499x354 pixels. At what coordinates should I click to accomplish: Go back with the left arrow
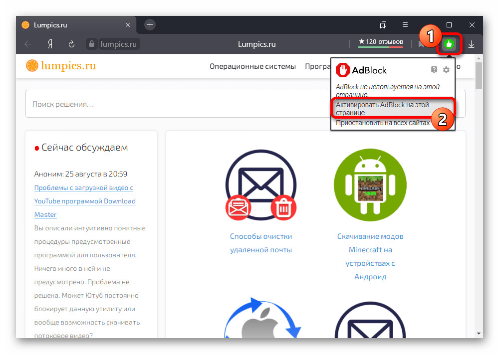click(28, 44)
